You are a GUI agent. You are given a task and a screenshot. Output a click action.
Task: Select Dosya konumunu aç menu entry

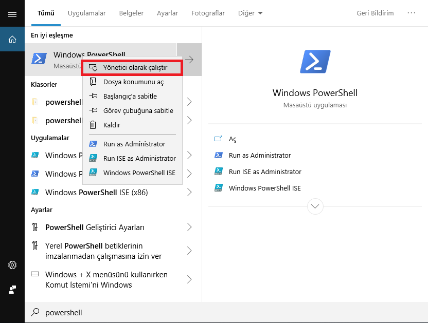[x=133, y=82]
